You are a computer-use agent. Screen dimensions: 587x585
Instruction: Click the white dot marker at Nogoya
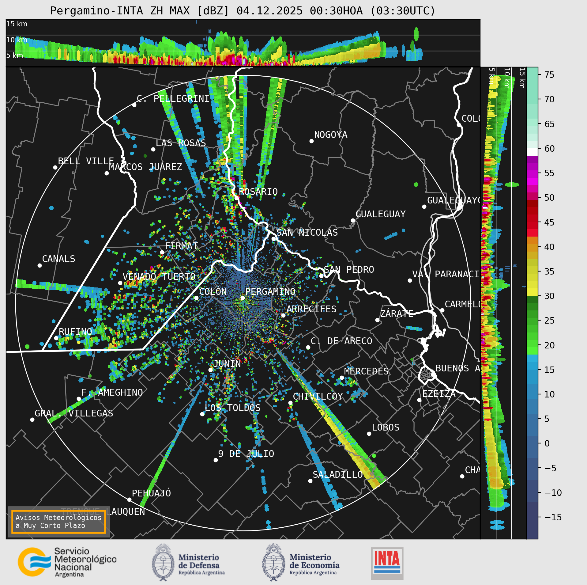pos(311,141)
